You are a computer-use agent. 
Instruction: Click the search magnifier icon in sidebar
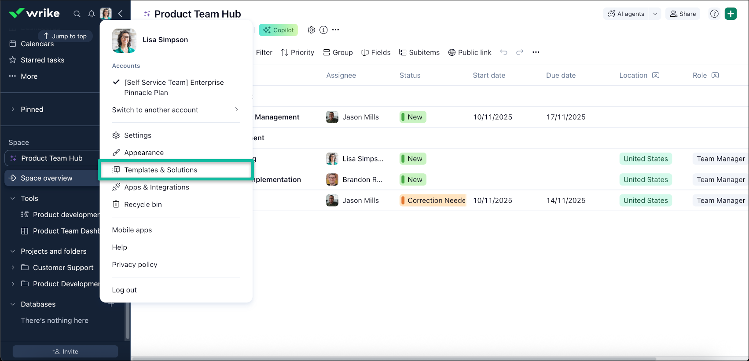click(x=77, y=14)
